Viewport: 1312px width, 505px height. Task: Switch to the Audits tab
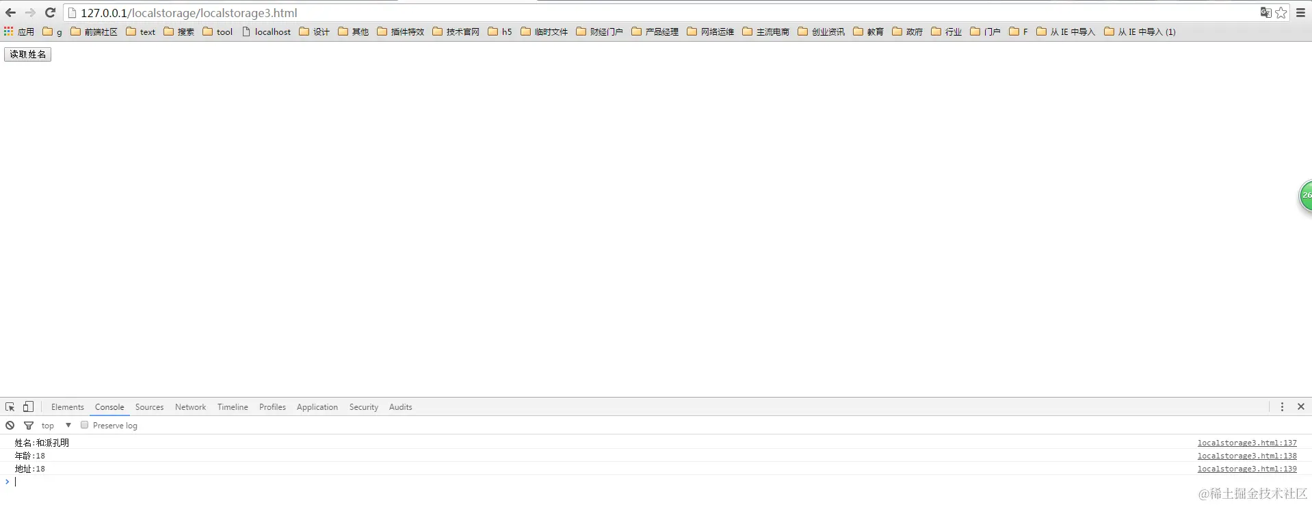click(x=401, y=406)
